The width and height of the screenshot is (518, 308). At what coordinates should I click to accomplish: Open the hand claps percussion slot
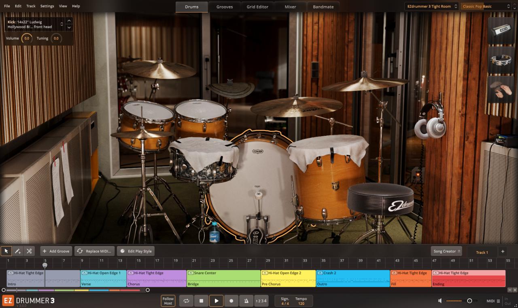point(501,89)
